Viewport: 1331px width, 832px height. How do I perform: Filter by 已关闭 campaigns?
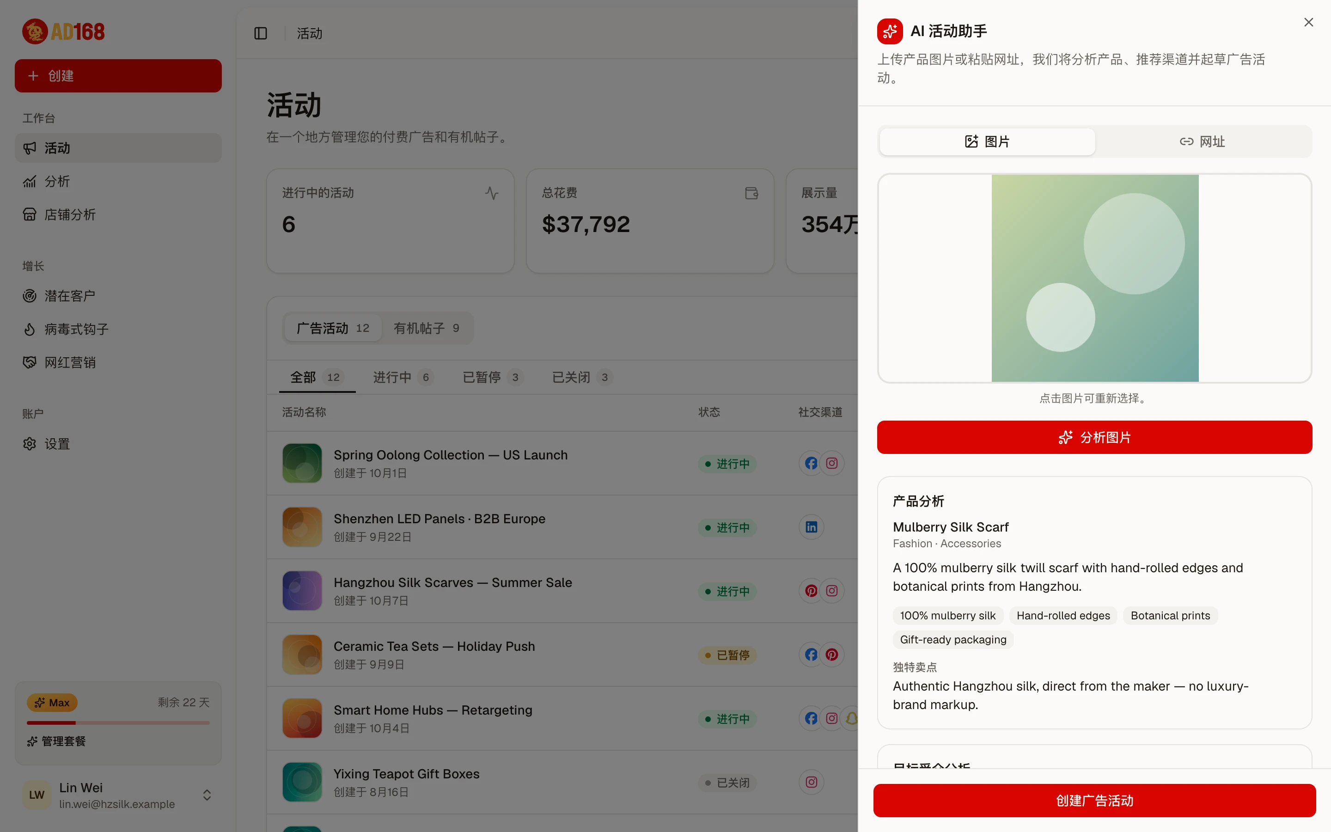click(582, 378)
